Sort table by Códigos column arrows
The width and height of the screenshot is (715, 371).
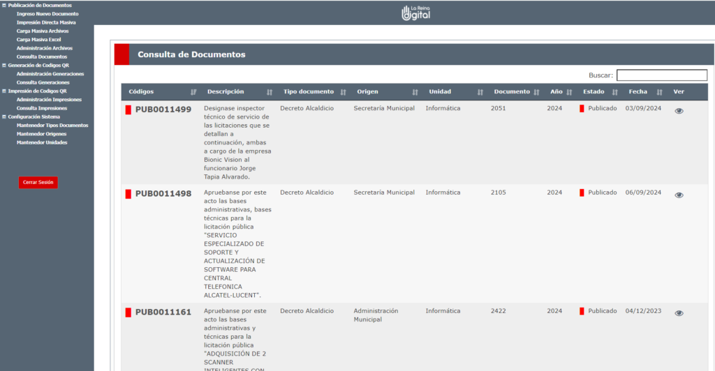(x=193, y=92)
